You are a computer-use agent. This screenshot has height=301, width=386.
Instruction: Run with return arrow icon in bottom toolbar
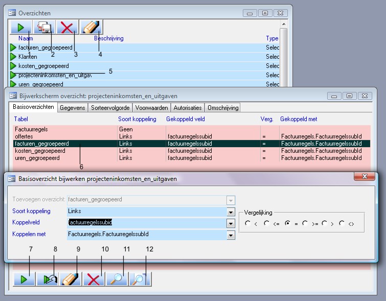click(x=47, y=279)
